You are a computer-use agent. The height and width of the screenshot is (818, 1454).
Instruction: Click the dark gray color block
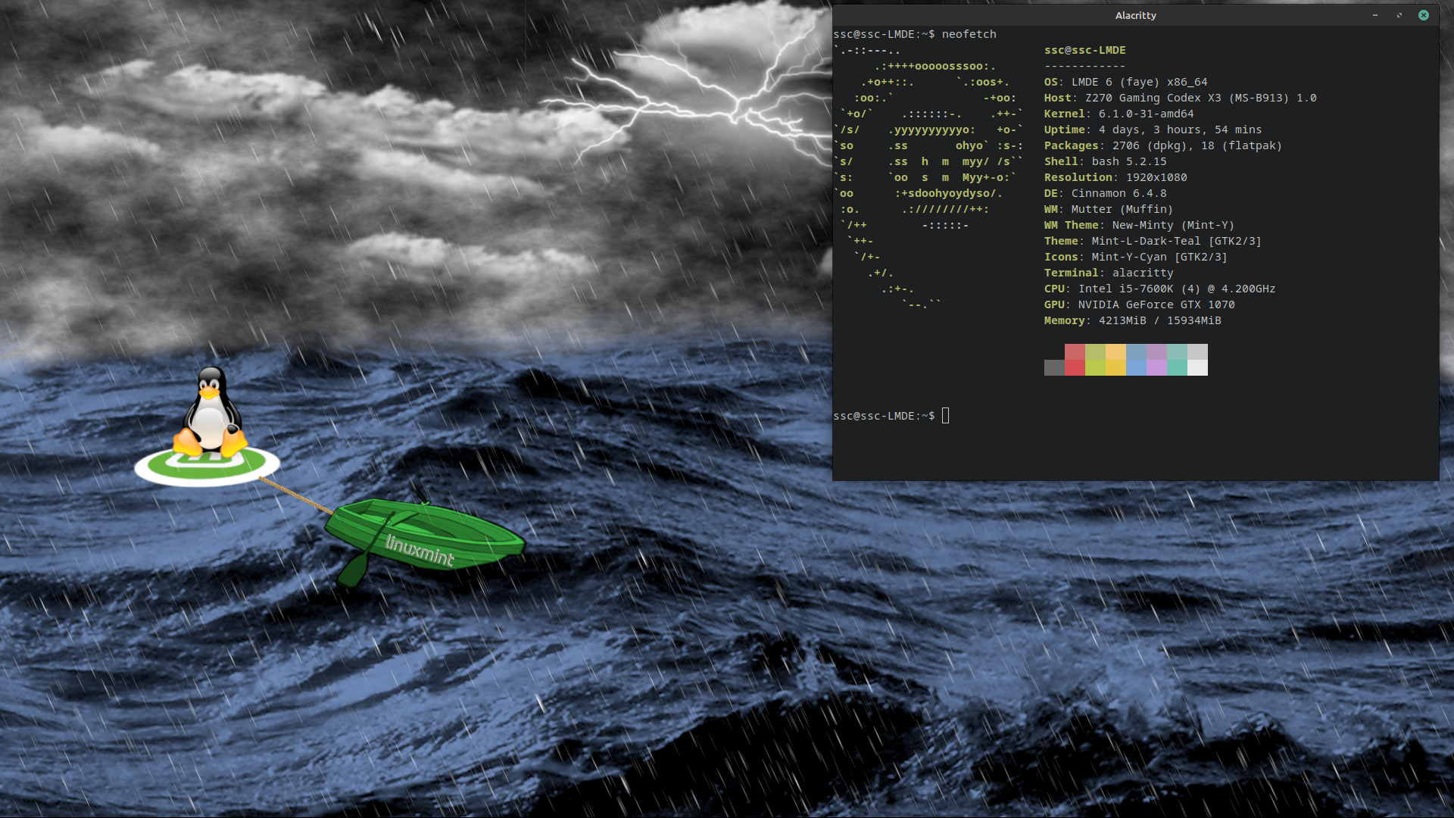coord(1054,368)
